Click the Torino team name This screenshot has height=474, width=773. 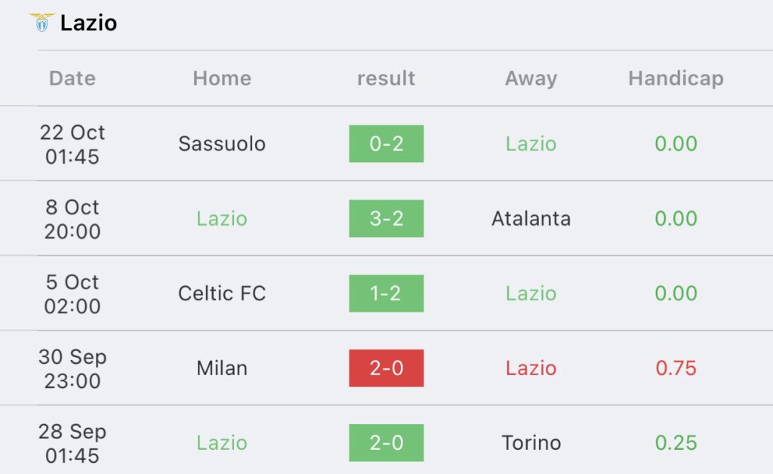point(531,443)
